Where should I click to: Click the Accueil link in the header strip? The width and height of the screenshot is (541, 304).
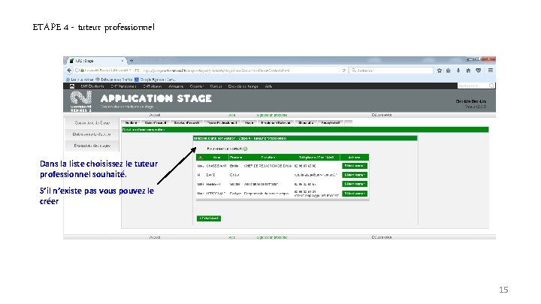155,115
